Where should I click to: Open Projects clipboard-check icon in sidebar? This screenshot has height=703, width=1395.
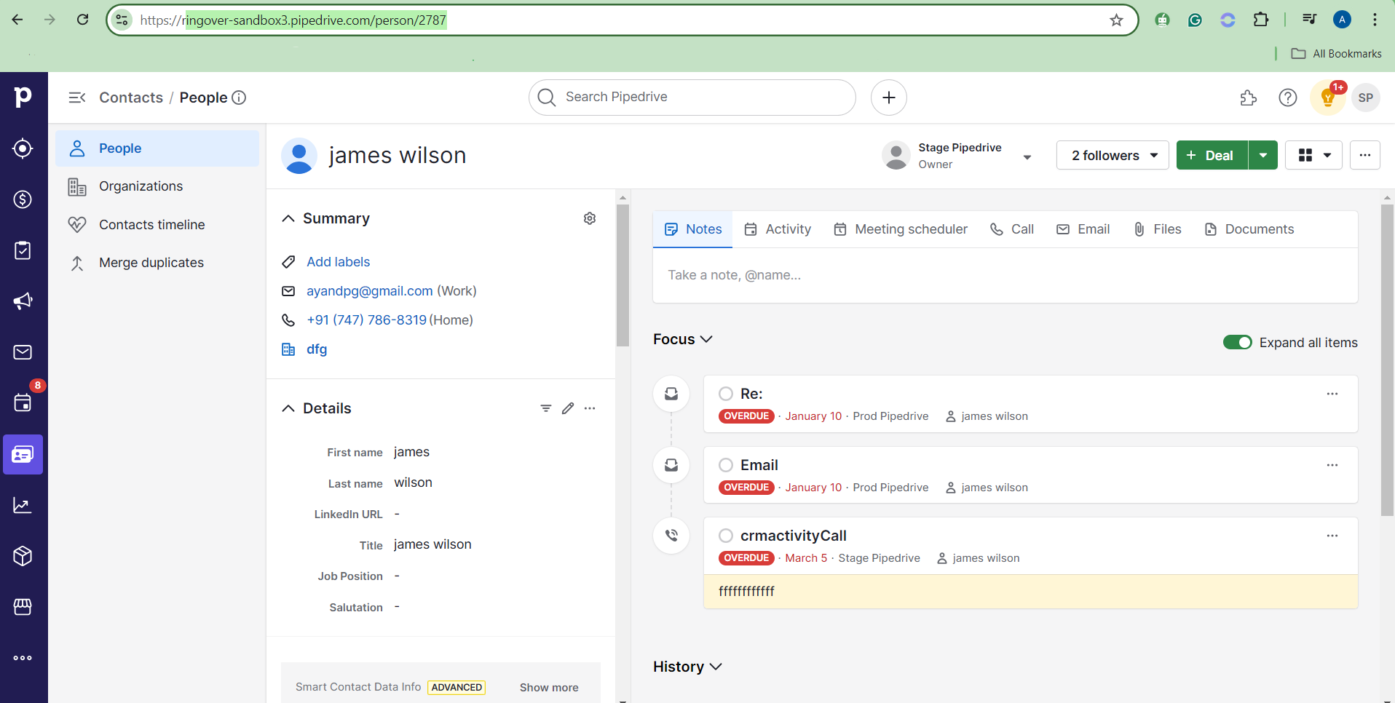click(23, 250)
